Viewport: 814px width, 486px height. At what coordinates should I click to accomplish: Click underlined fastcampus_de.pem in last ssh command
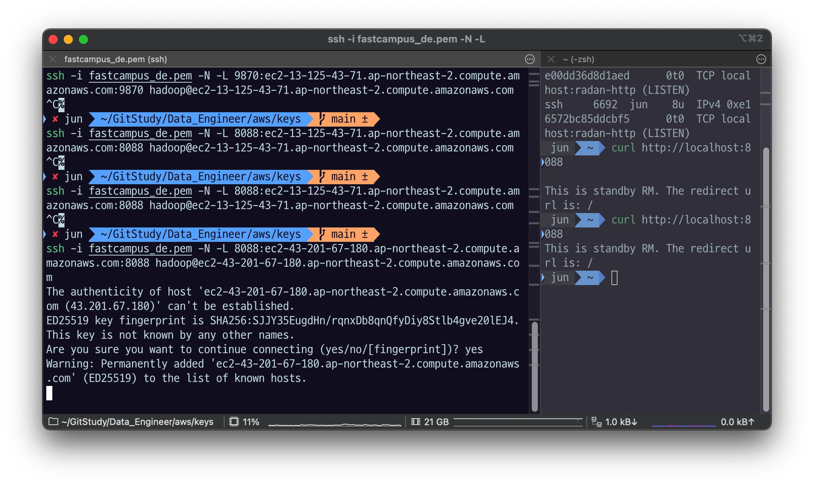click(x=140, y=249)
